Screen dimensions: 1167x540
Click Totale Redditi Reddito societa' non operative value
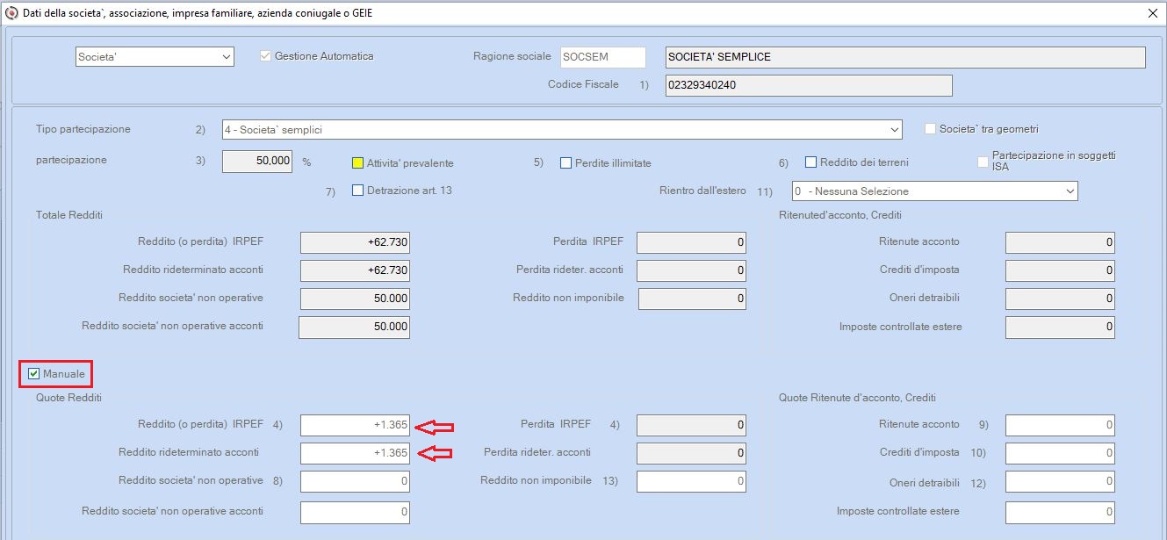(x=355, y=299)
